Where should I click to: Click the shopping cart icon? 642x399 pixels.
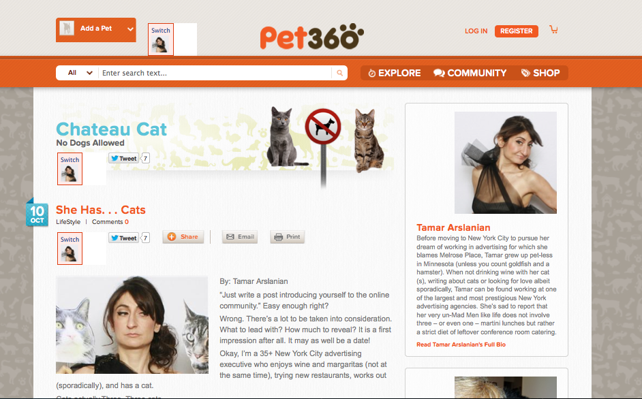(x=553, y=29)
